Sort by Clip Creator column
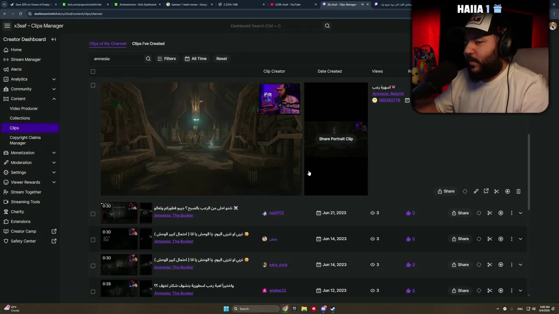 [x=274, y=71]
